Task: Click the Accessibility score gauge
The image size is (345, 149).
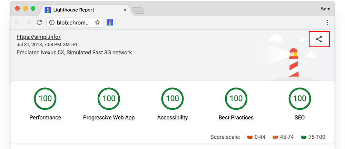Action: point(172,98)
